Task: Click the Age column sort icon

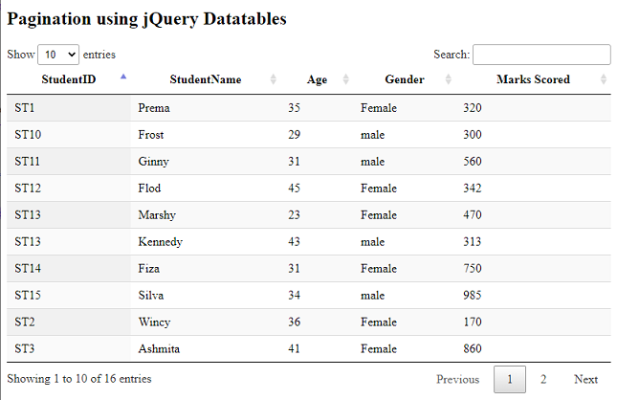Action: 345,79
